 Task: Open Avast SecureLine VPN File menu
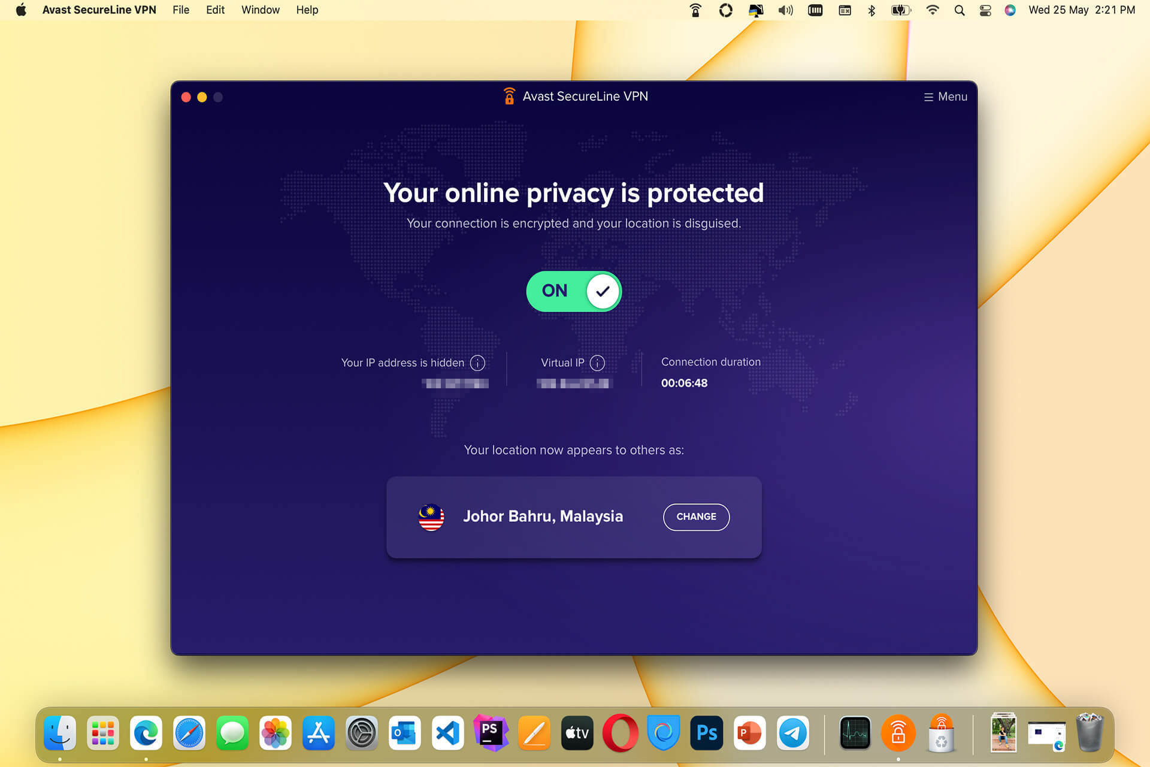coord(179,10)
